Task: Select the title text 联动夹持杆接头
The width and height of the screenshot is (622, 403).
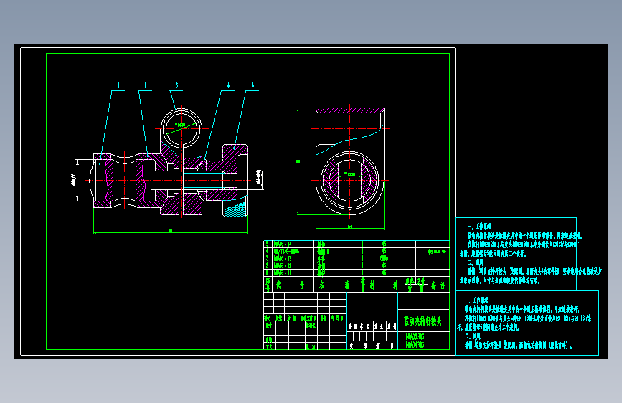Action: (x=423, y=321)
